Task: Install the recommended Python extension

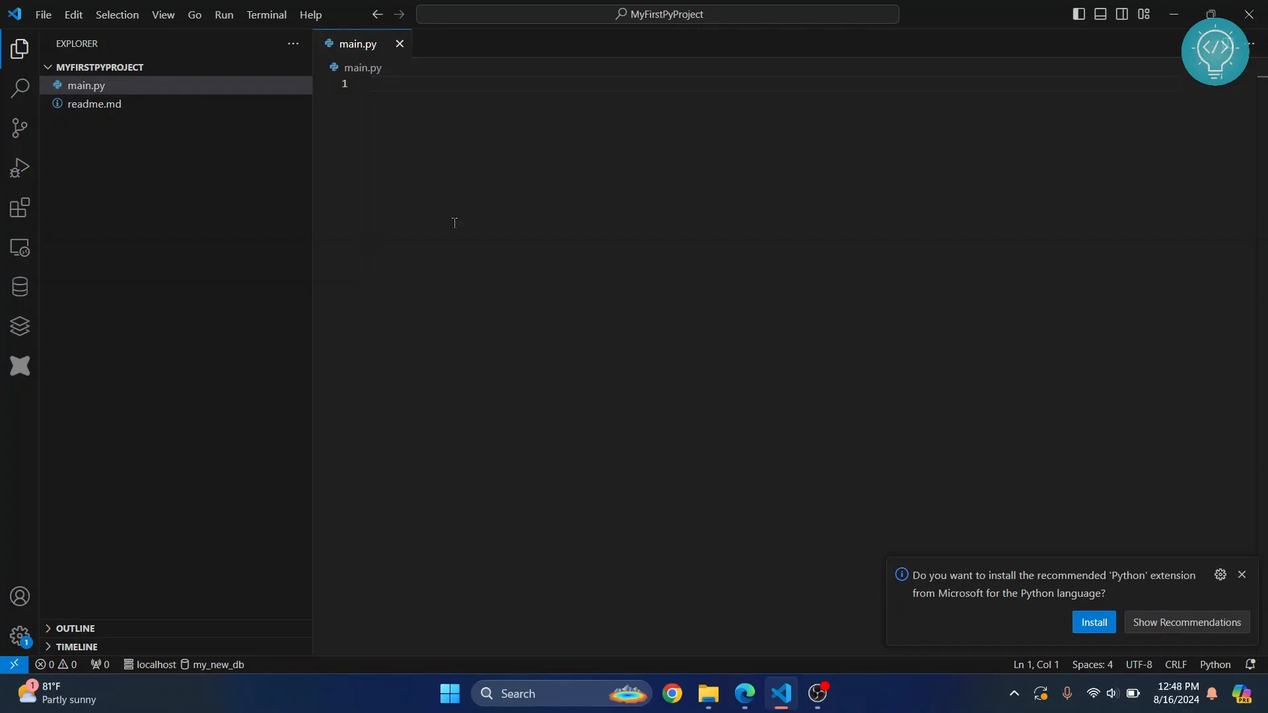Action: [x=1094, y=622]
